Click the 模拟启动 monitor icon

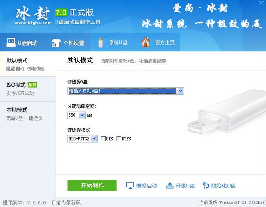(130, 186)
